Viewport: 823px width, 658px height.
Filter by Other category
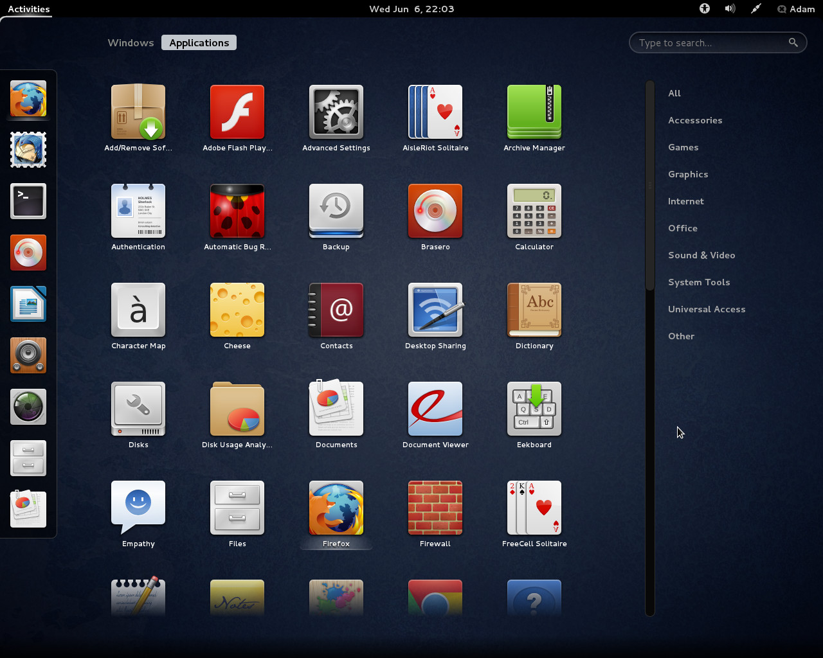(681, 336)
